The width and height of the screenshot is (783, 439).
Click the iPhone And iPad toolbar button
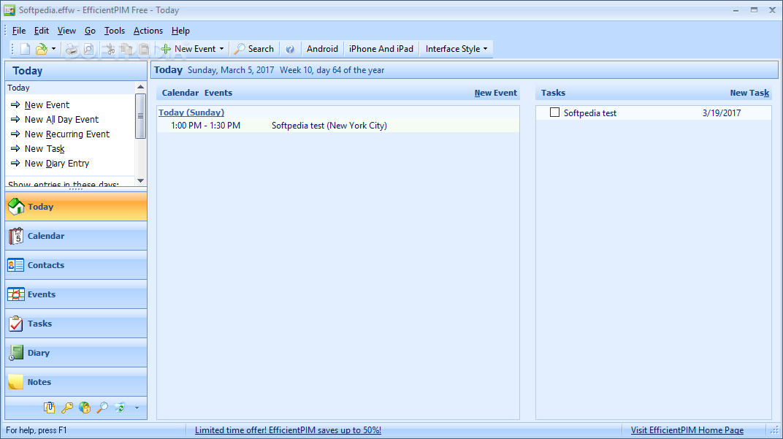tap(381, 49)
